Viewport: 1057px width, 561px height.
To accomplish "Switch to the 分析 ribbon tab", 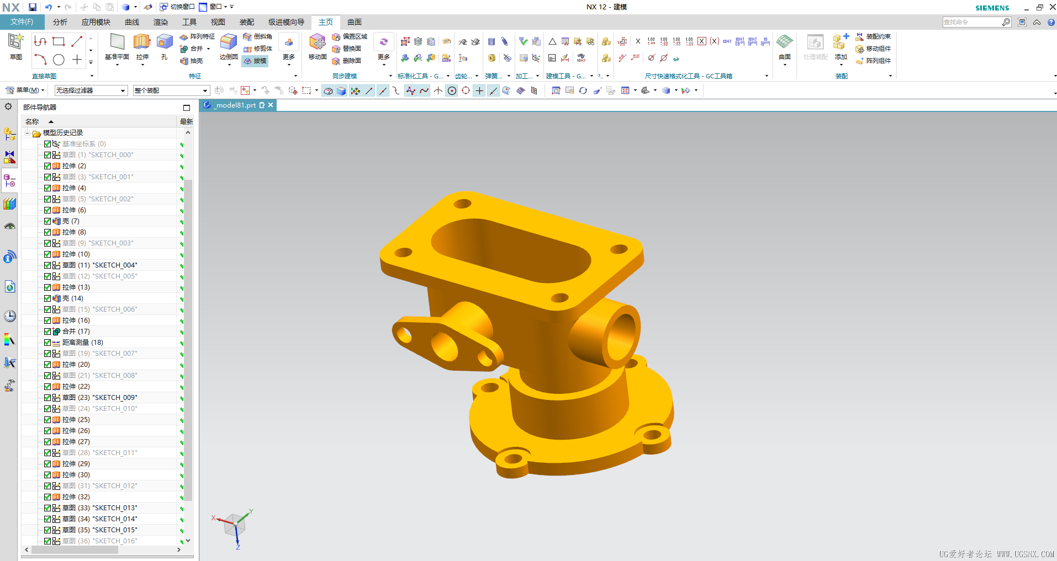I will click(60, 22).
